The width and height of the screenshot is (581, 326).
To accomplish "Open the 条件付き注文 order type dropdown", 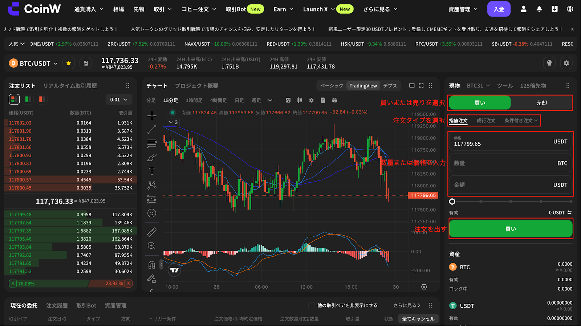I will [x=521, y=121].
